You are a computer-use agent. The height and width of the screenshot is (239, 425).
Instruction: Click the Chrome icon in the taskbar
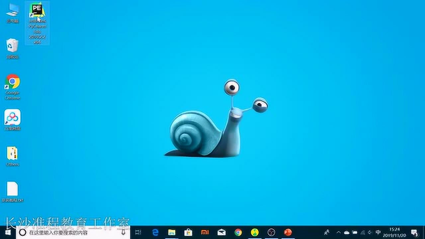238,232
